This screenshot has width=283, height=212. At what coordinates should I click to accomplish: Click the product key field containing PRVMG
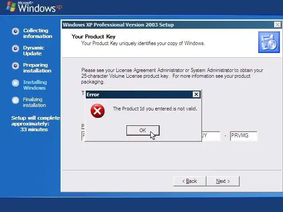click(244, 136)
